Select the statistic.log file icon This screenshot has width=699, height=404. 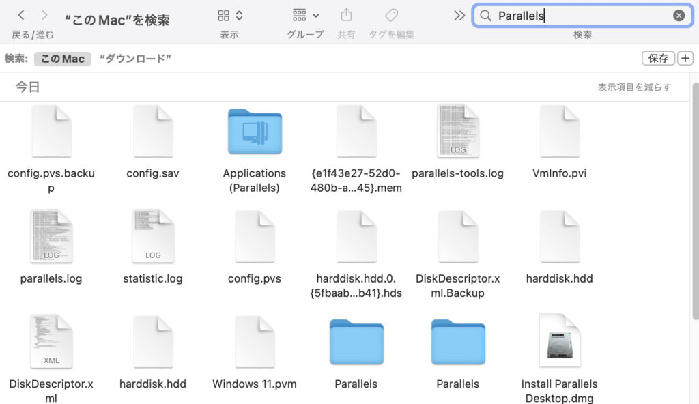pyautogui.click(x=153, y=237)
